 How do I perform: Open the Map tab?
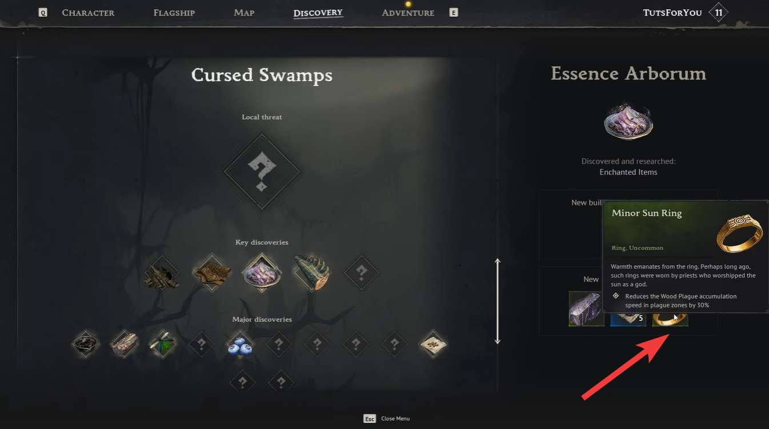click(244, 13)
